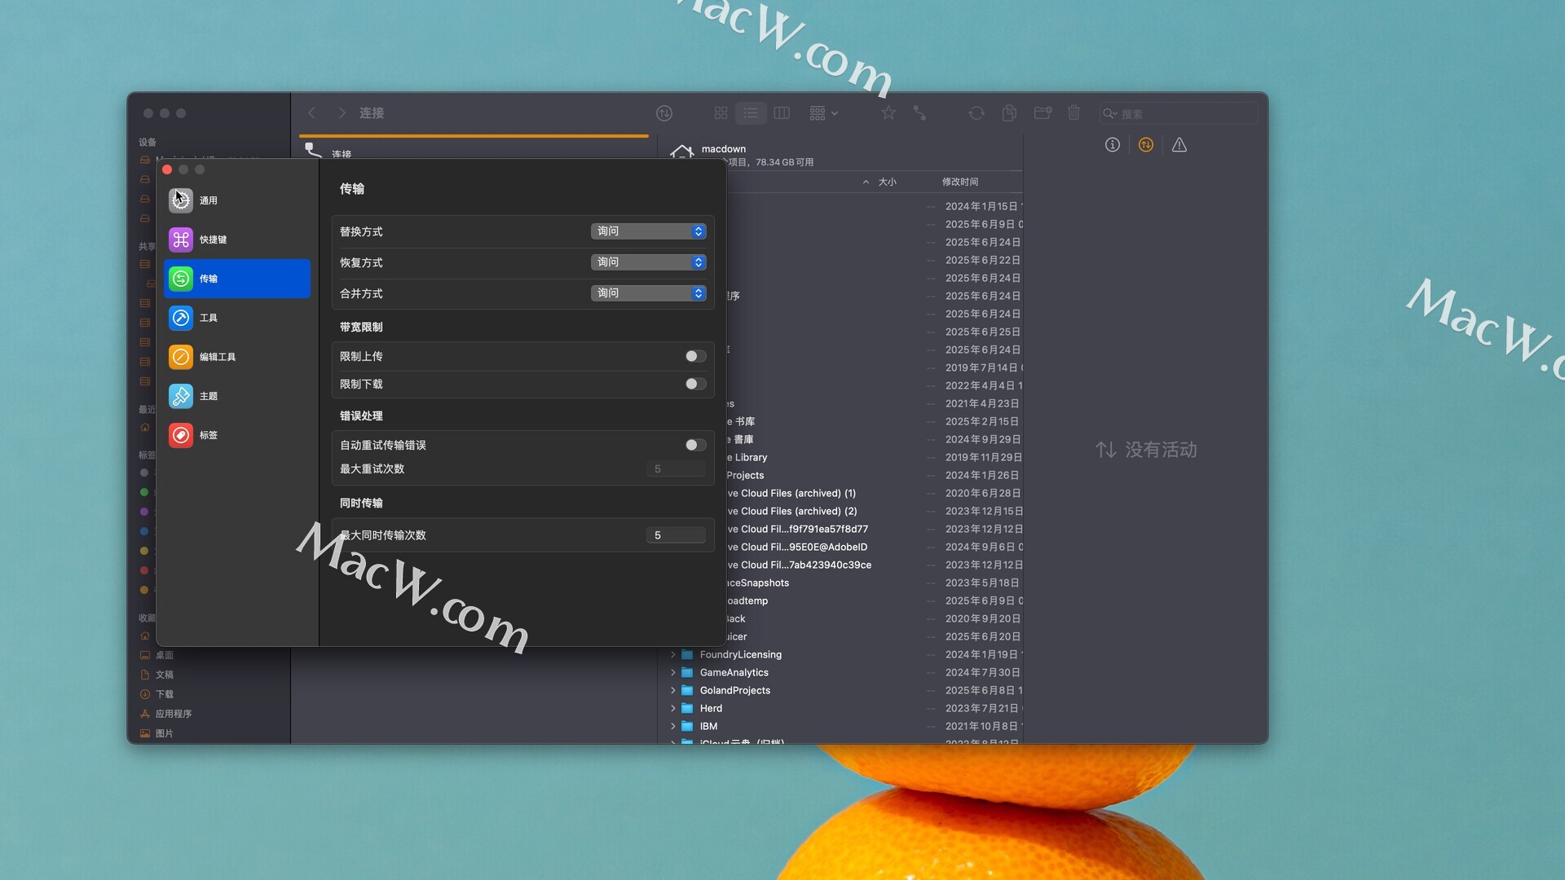Click the 最大同时传输次数 number field
The width and height of the screenshot is (1565, 880).
coord(676,535)
